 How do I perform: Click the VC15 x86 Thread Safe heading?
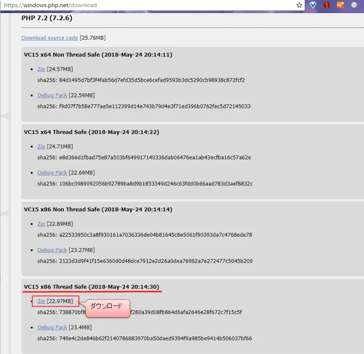(x=91, y=287)
